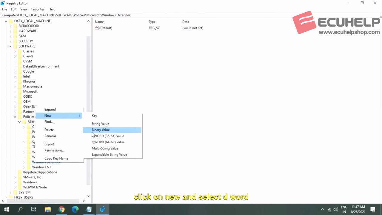
Task: Open Google Chrome from the taskbar
Action: click(x=61, y=209)
